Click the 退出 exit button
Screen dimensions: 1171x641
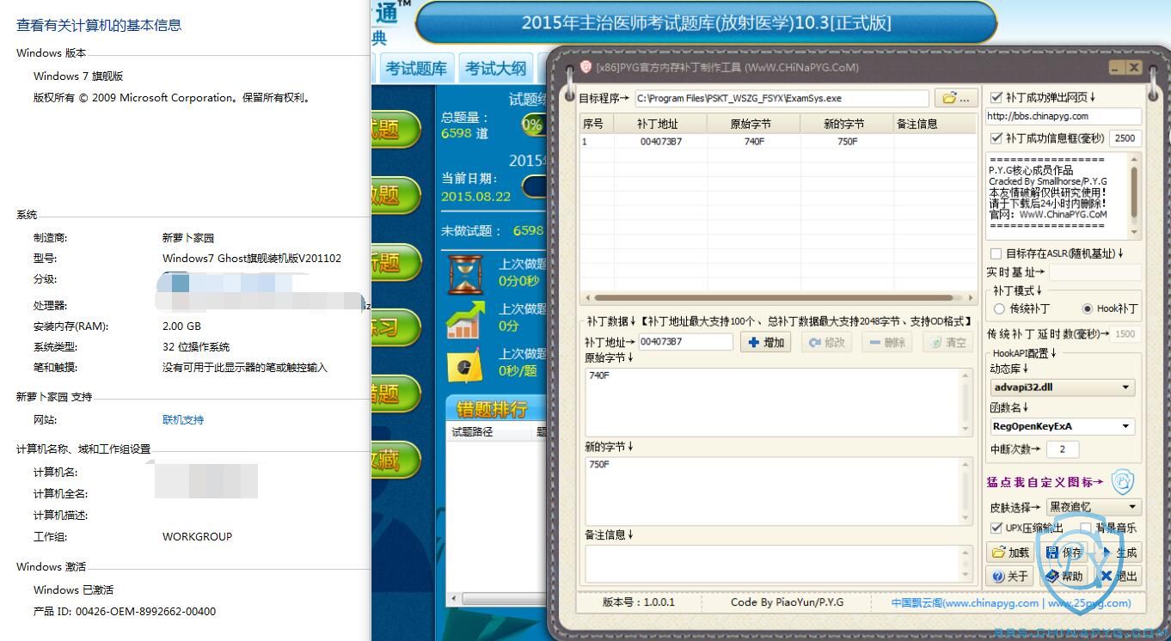[x=1119, y=576]
